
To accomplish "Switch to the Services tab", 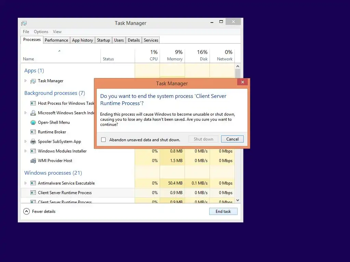I will pyautogui.click(x=151, y=40).
